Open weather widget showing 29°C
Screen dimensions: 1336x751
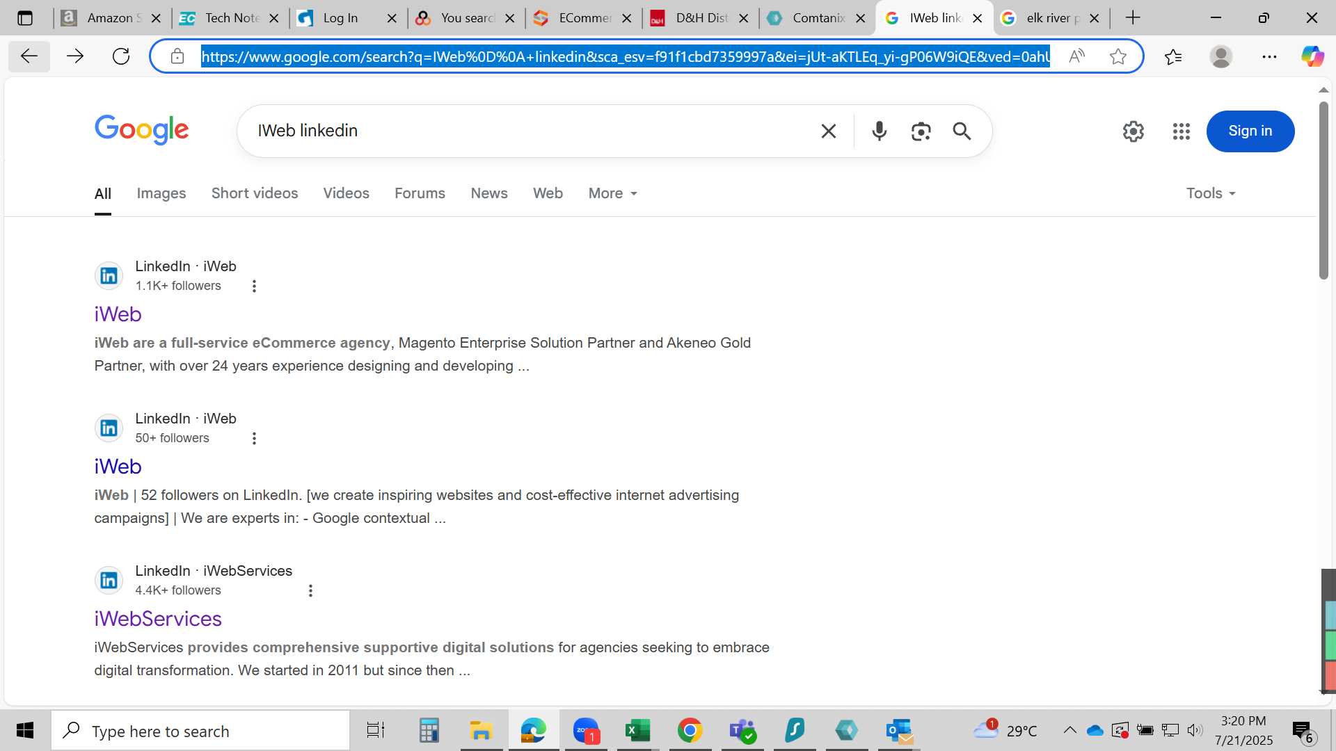point(1005,730)
